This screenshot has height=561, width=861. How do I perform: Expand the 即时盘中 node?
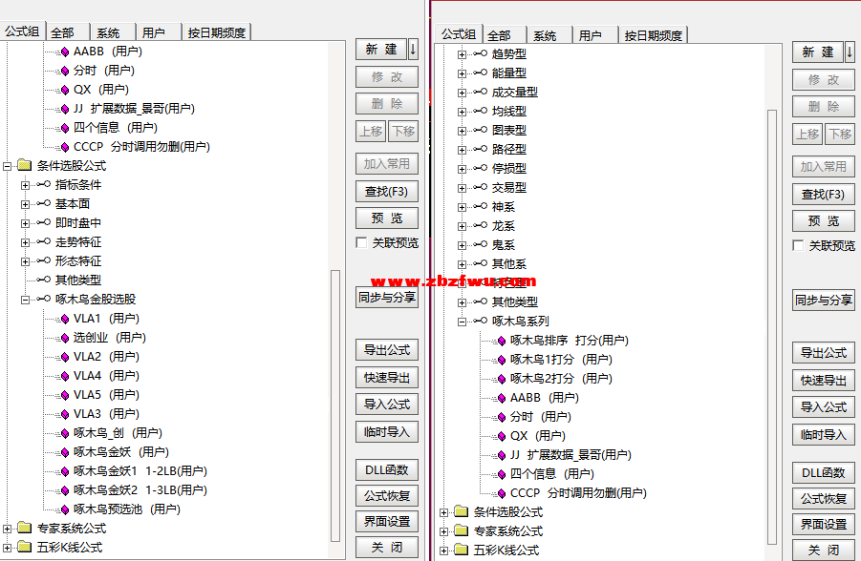(x=25, y=223)
